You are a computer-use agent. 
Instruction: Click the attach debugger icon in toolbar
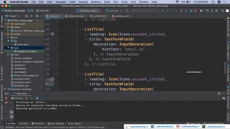[x=191, y=11]
